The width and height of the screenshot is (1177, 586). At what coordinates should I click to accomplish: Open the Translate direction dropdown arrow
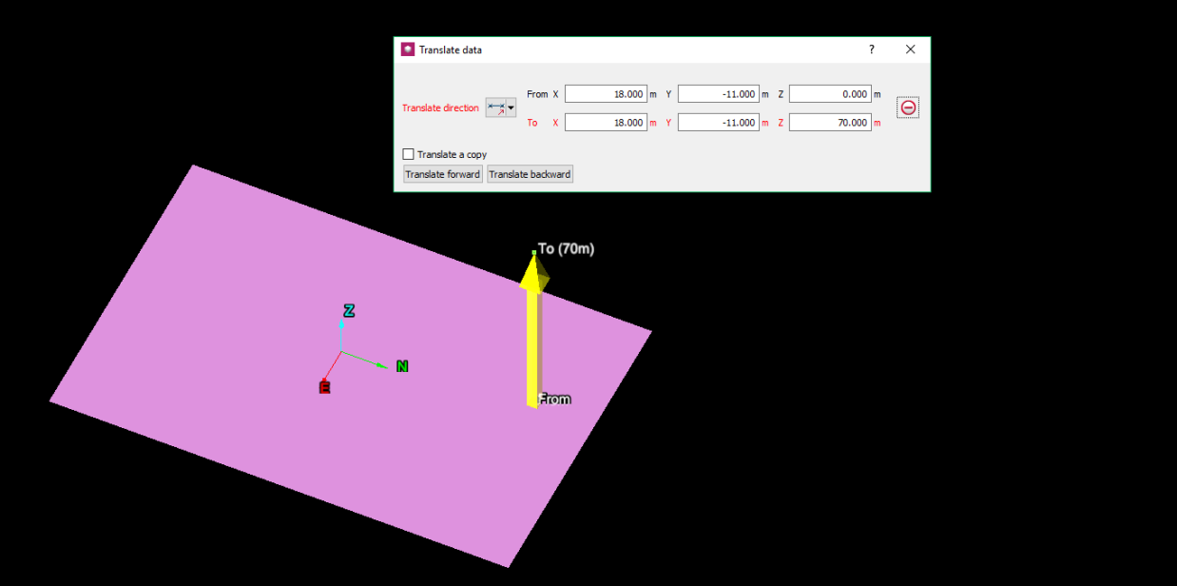(511, 108)
